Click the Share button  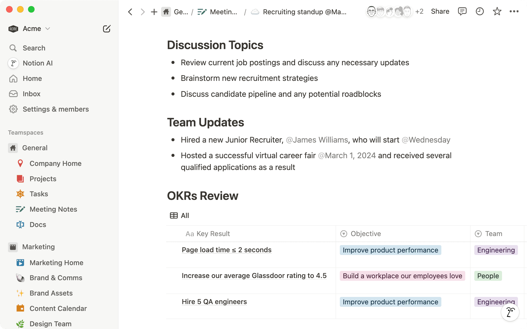click(440, 11)
